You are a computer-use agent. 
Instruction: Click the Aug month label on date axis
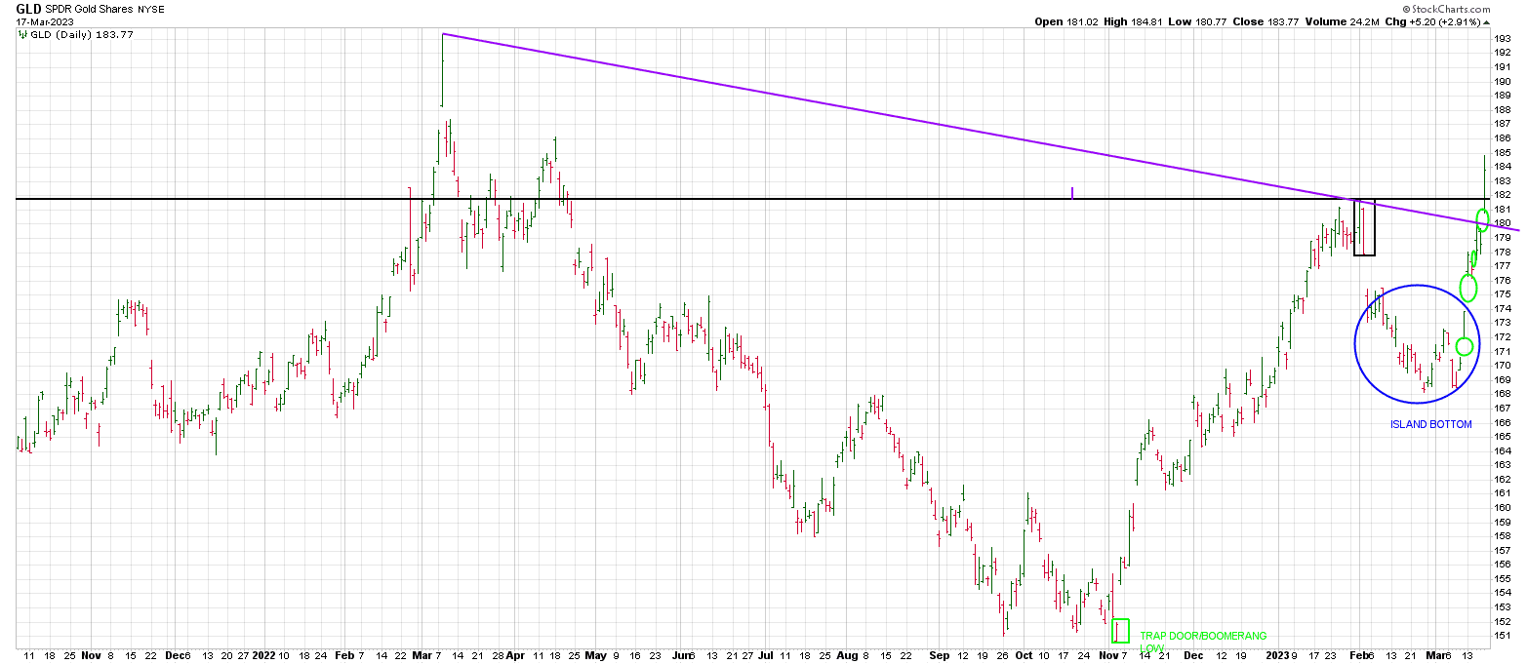845,656
